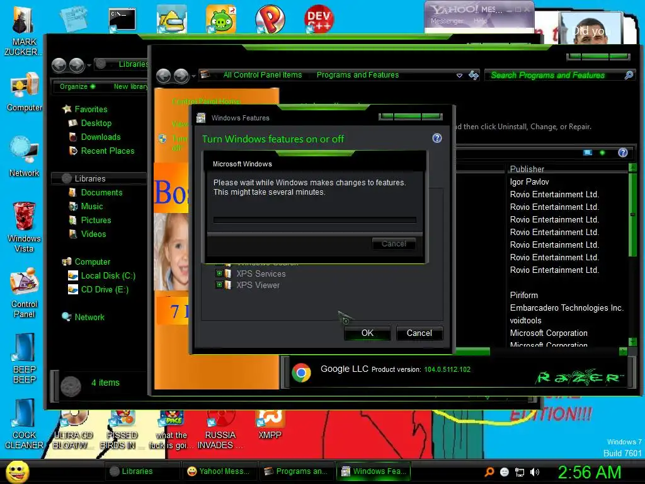Open the Control Panel desktop icon

coord(25,292)
